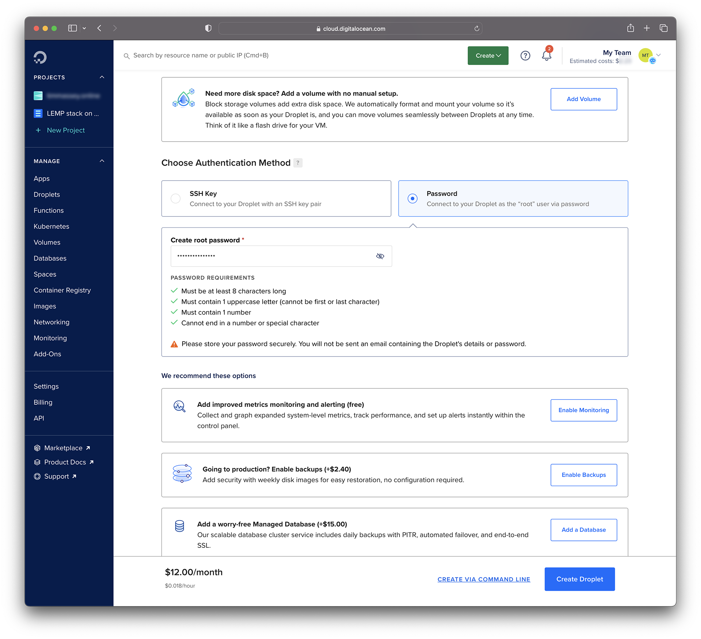Image resolution: width=701 pixels, height=639 pixels.
Task: Click the Safari address bar
Action: pyautogui.click(x=350, y=28)
